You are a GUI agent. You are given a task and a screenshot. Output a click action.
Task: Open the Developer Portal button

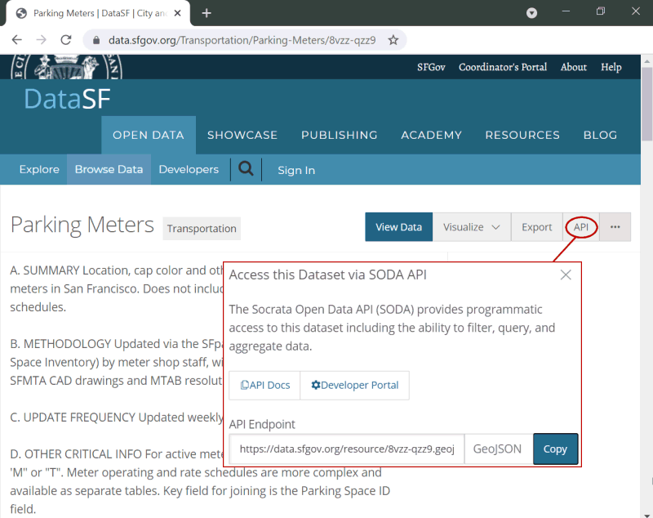(x=355, y=385)
